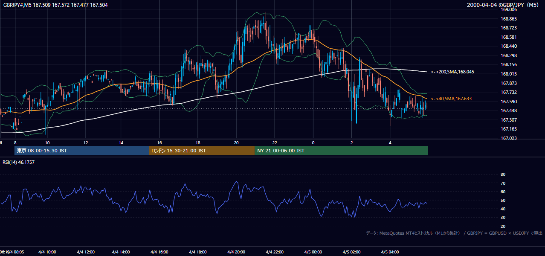Click RSI scale label 50
This screenshot has width=545, height=256.
pos(503,200)
